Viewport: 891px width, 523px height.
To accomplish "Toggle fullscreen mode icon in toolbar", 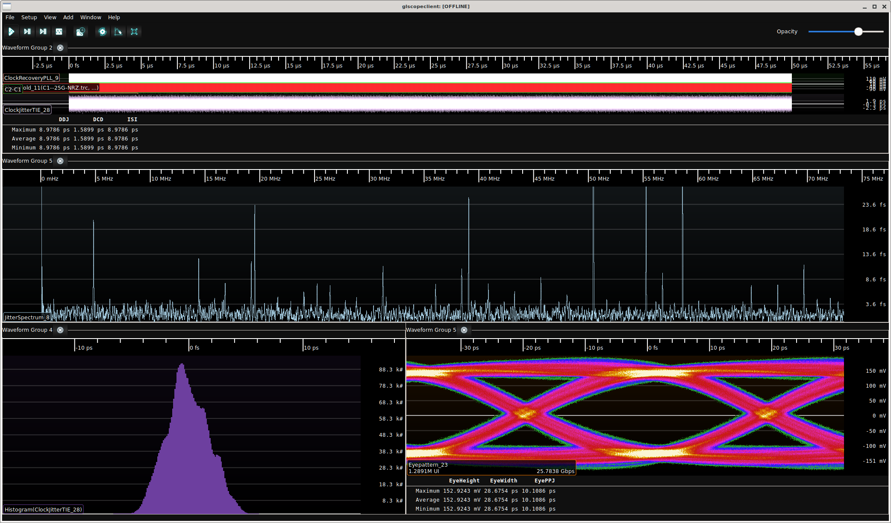I will (134, 32).
